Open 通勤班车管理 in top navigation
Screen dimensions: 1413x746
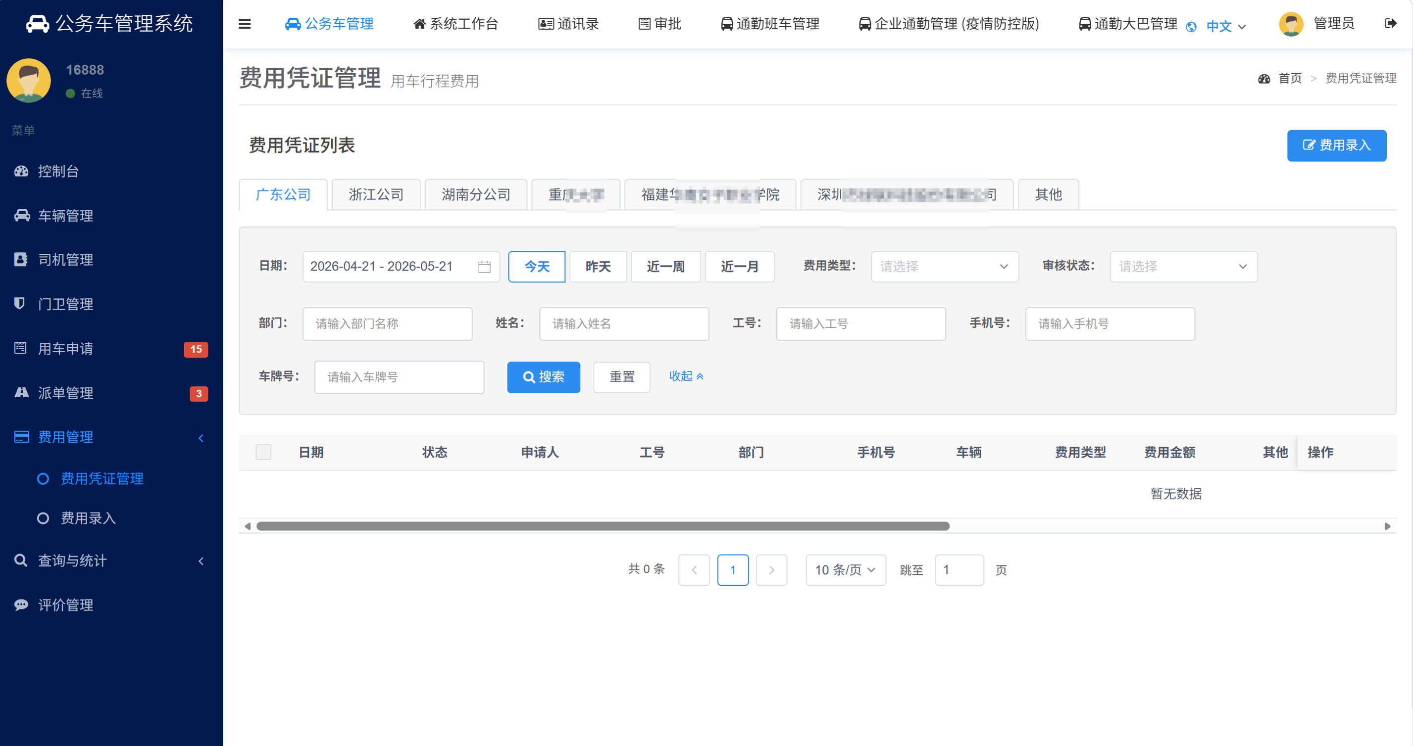pyautogui.click(x=770, y=24)
